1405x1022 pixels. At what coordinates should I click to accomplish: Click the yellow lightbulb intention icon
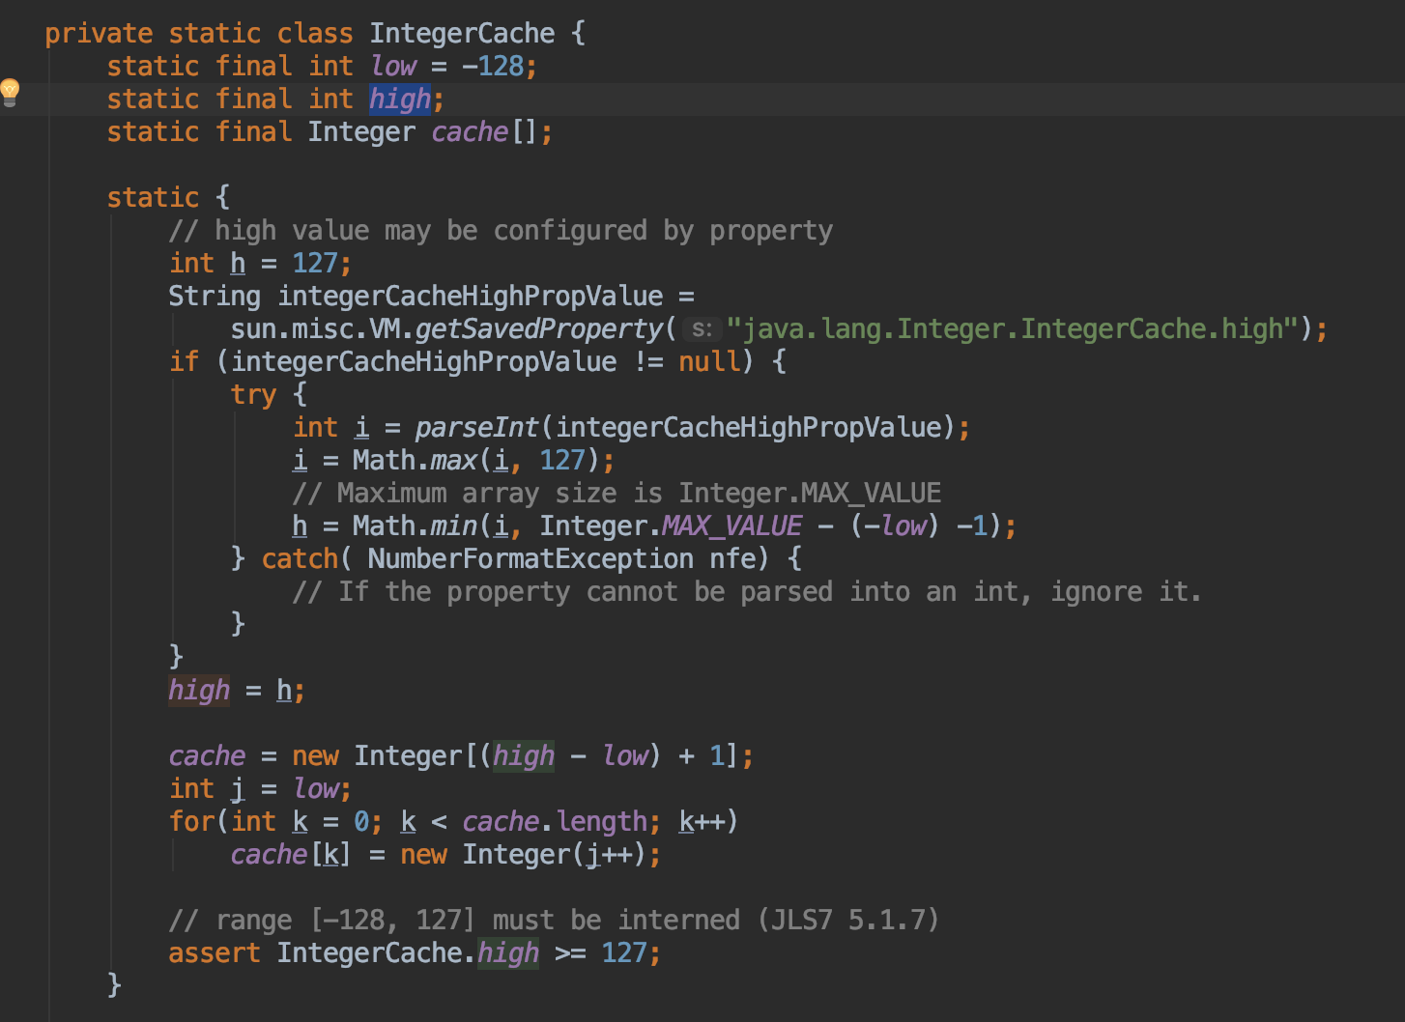[10, 92]
